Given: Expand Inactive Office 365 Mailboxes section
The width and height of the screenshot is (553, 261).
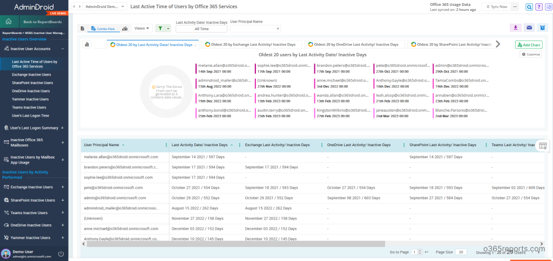Looking at the screenshot, I should tap(63, 142).
